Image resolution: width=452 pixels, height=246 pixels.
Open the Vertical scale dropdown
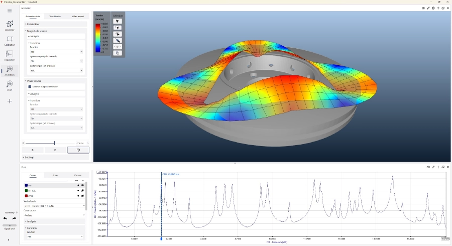54,205
